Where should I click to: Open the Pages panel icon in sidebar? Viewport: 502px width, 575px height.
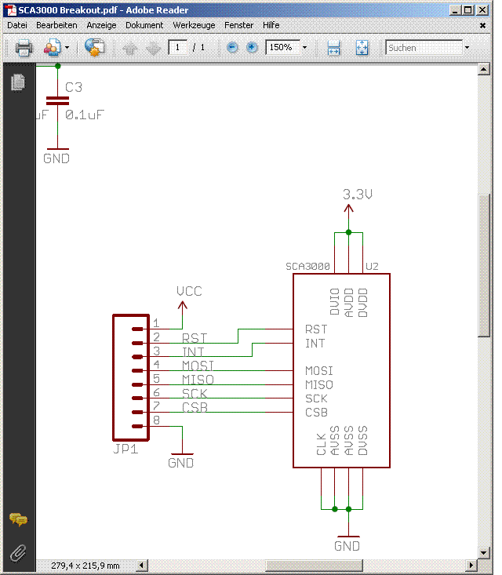pyautogui.click(x=18, y=82)
